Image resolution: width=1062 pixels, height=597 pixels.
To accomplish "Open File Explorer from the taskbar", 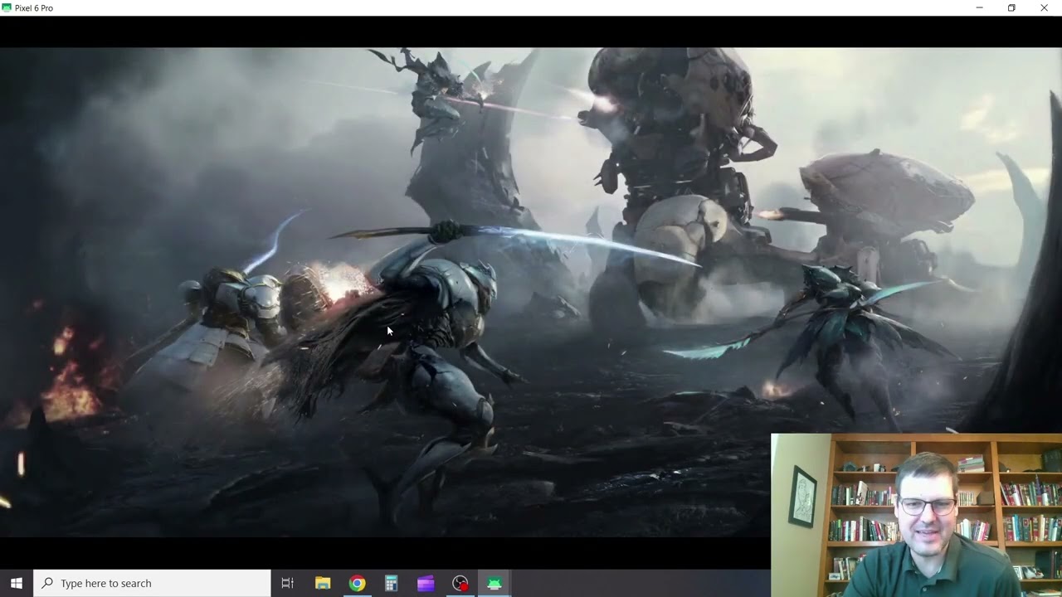I will point(323,583).
